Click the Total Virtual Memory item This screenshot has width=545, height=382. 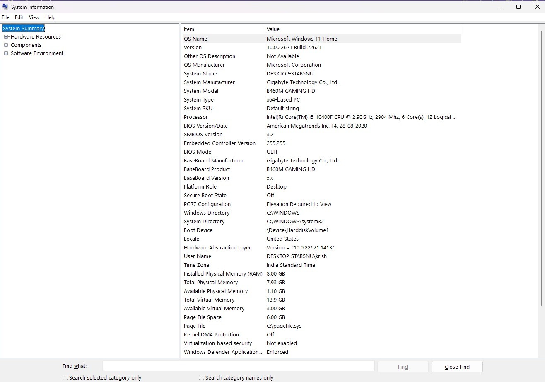click(209, 300)
